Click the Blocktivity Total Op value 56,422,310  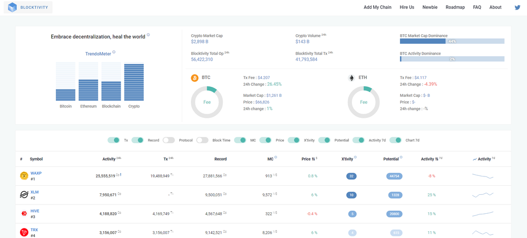202,60
